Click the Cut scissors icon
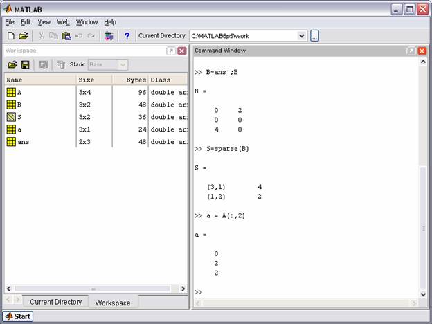Image resolution: width=432 pixels, height=324 pixels. point(42,36)
